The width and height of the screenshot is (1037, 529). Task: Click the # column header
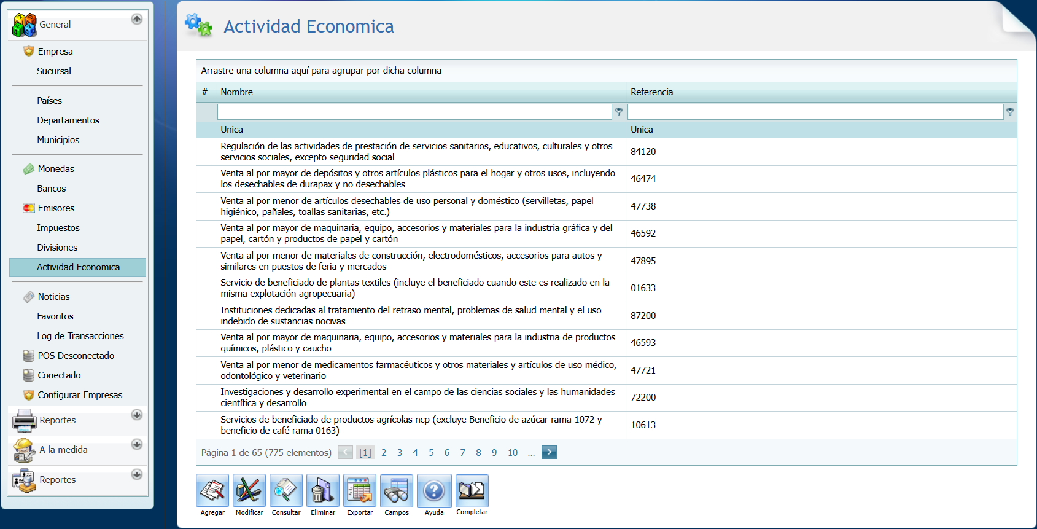[206, 92]
